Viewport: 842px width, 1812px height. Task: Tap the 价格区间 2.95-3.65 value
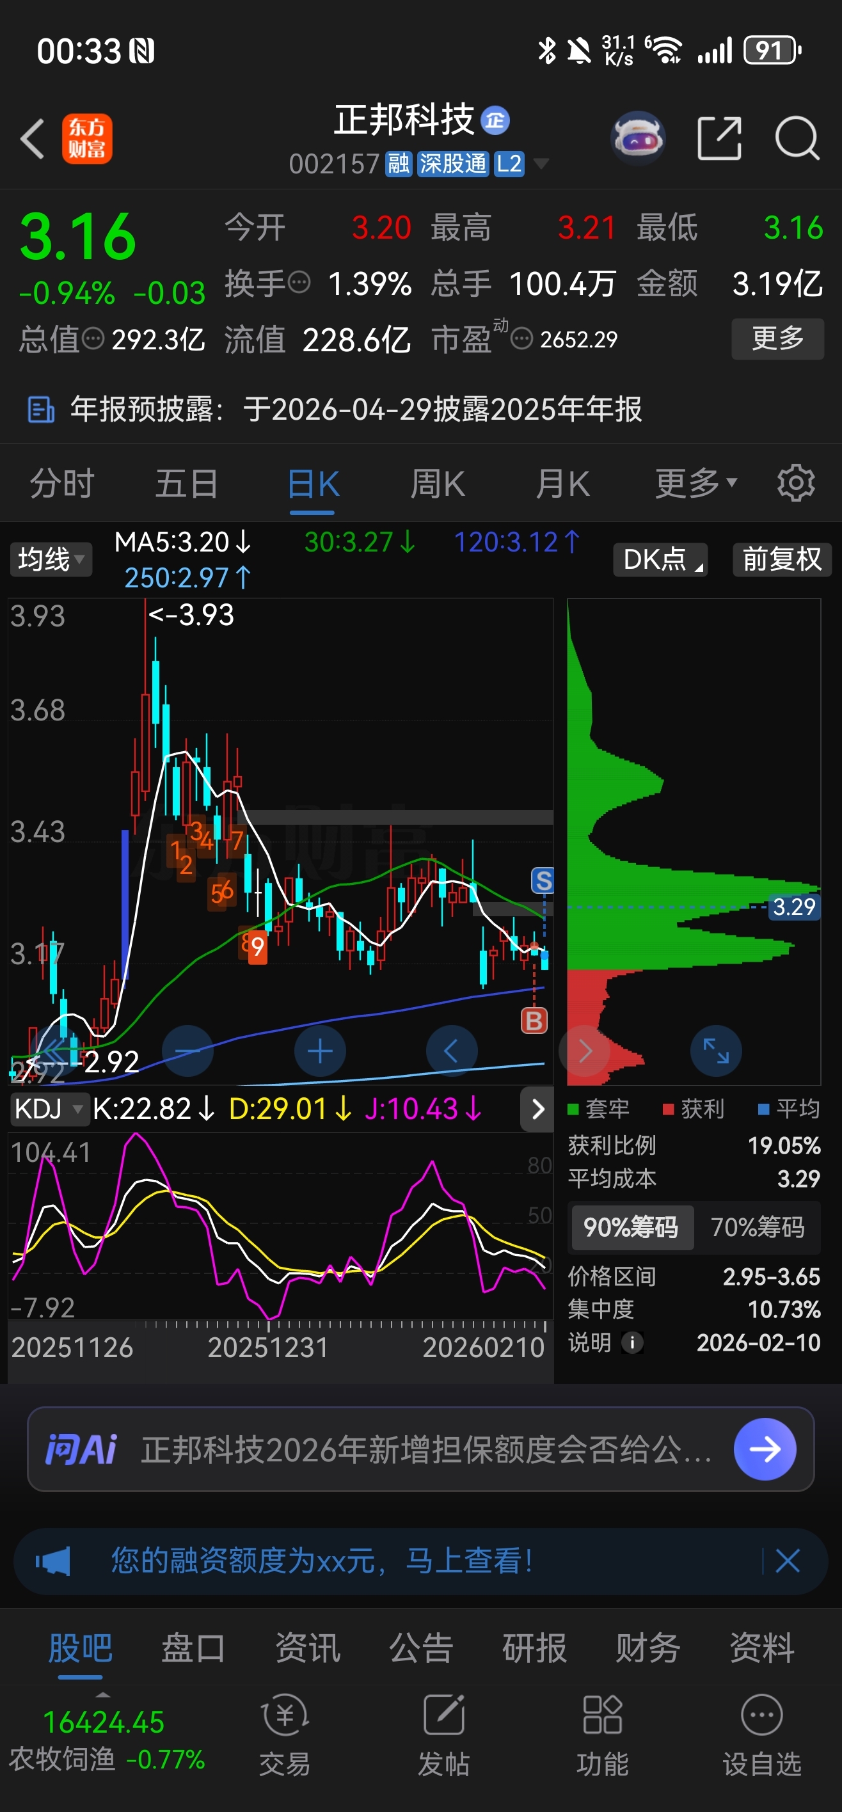click(771, 1276)
